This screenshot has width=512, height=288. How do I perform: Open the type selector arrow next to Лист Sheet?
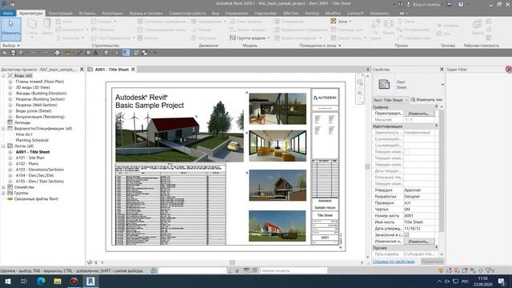coord(442,85)
